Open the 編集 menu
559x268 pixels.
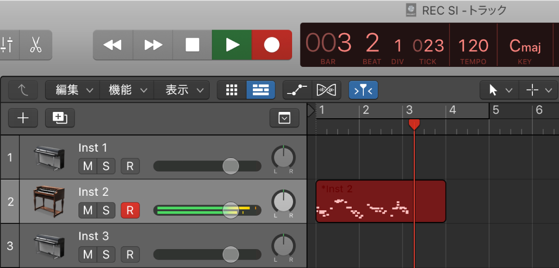tap(73, 90)
